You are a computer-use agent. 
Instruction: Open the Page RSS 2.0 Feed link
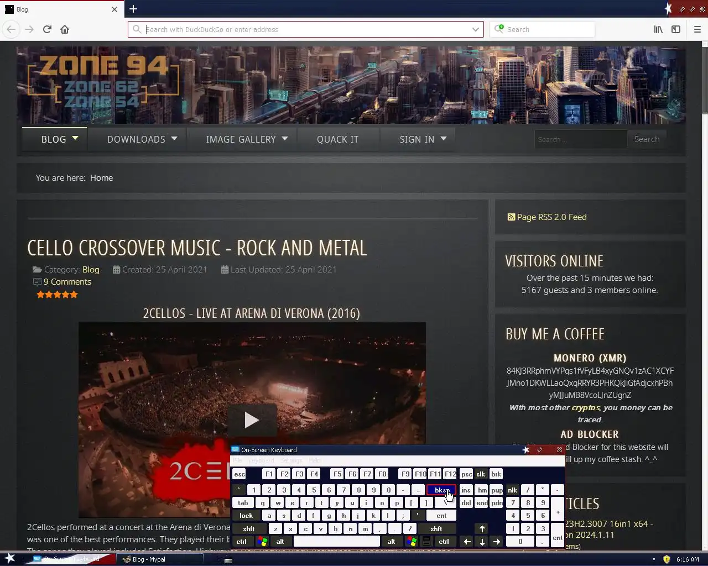(x=551, y=217)
